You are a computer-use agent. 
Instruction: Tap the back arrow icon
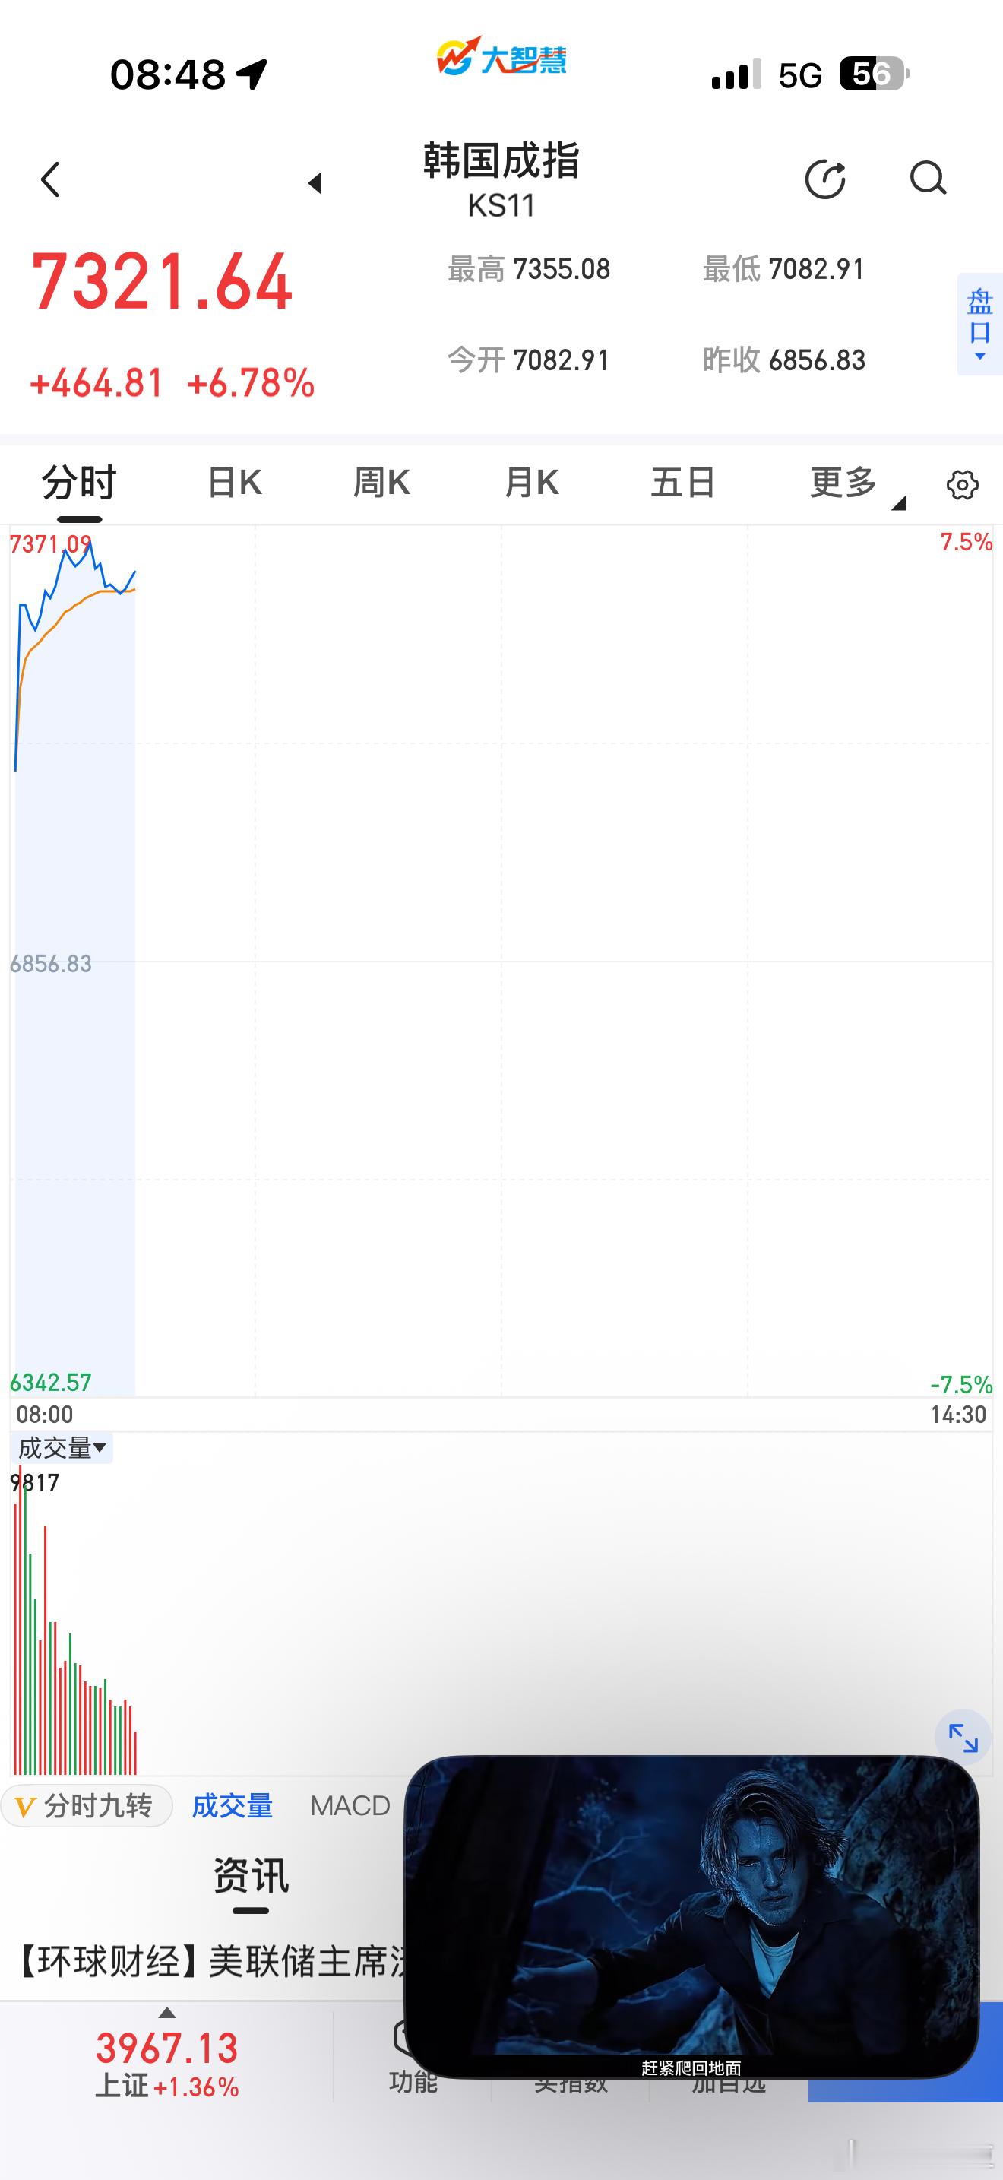51,179
